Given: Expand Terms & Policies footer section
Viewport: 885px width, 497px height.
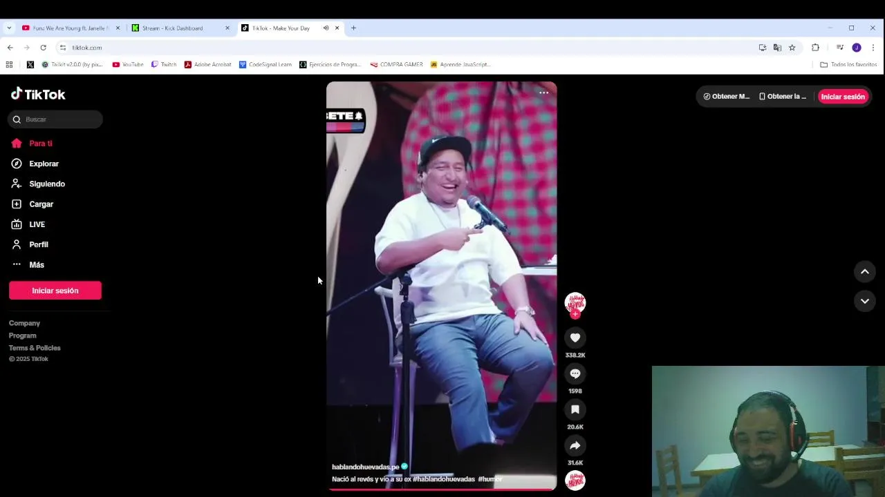Looking at the screenshot, I should pyautogui.click(x=35, y=348).
